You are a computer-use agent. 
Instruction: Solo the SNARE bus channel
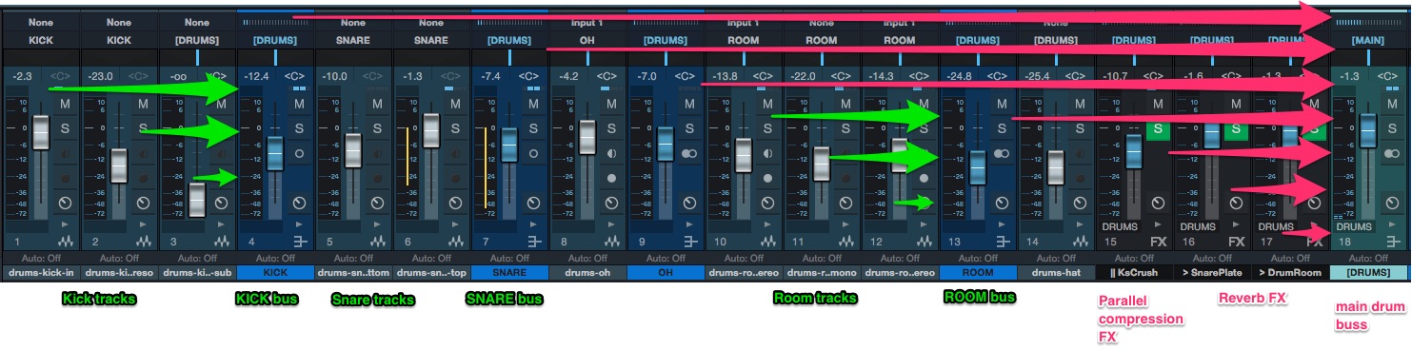click(x=533, y=127)
